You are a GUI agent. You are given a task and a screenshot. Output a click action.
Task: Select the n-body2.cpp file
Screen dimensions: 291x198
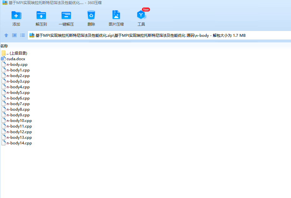16,76
